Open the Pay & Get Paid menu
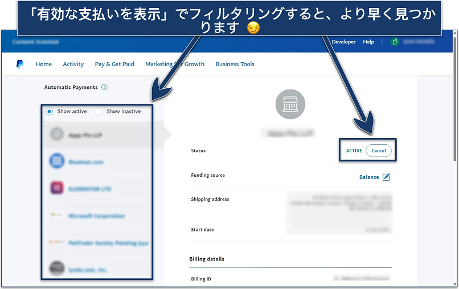 (x=114, y=64)
